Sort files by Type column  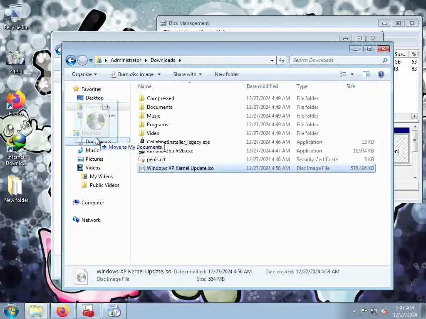[302, 86]
